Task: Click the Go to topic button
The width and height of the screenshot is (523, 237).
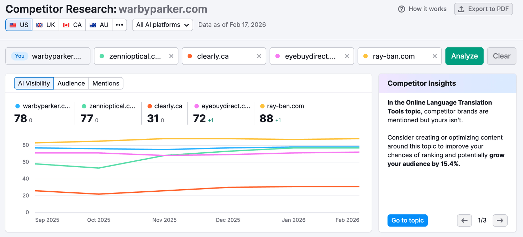Action: [407, 220]
